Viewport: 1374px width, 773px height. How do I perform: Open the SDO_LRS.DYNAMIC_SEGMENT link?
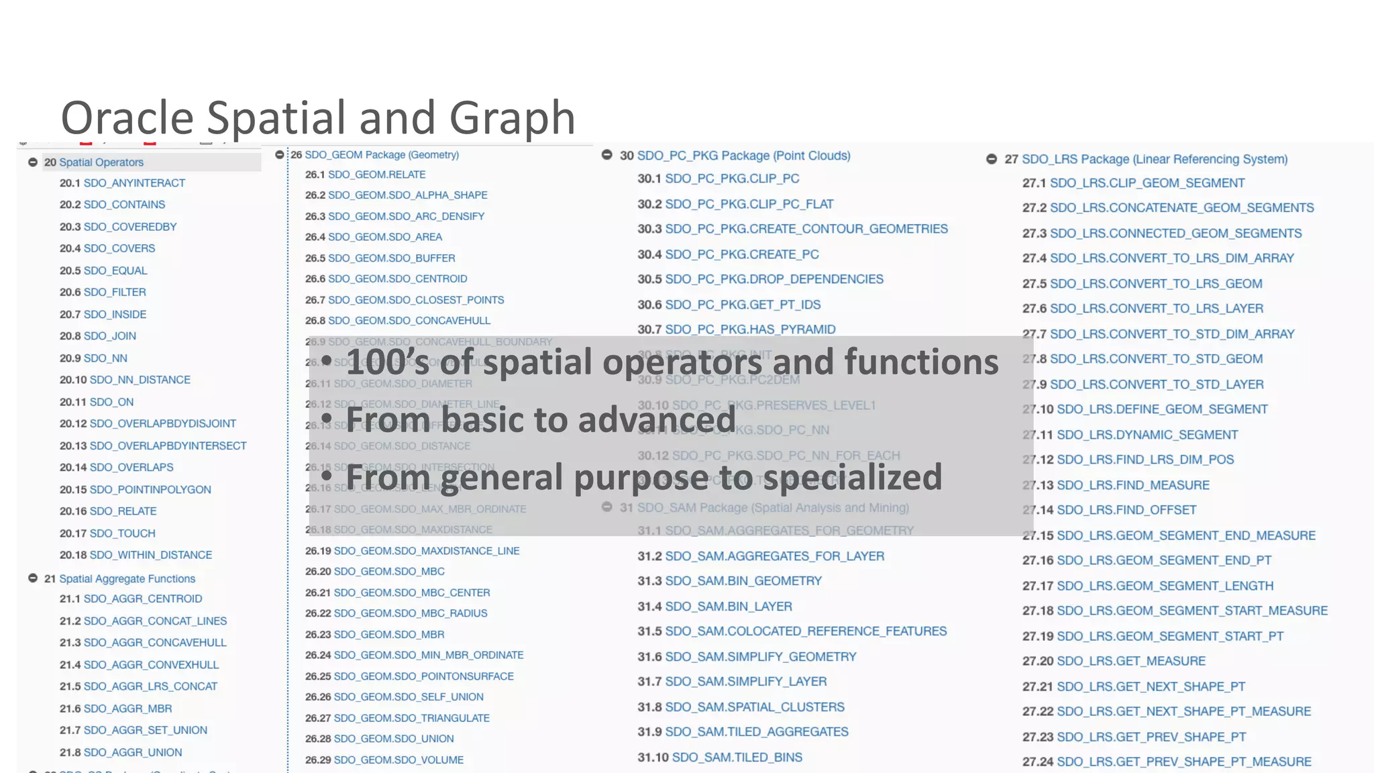[1147, 435]
